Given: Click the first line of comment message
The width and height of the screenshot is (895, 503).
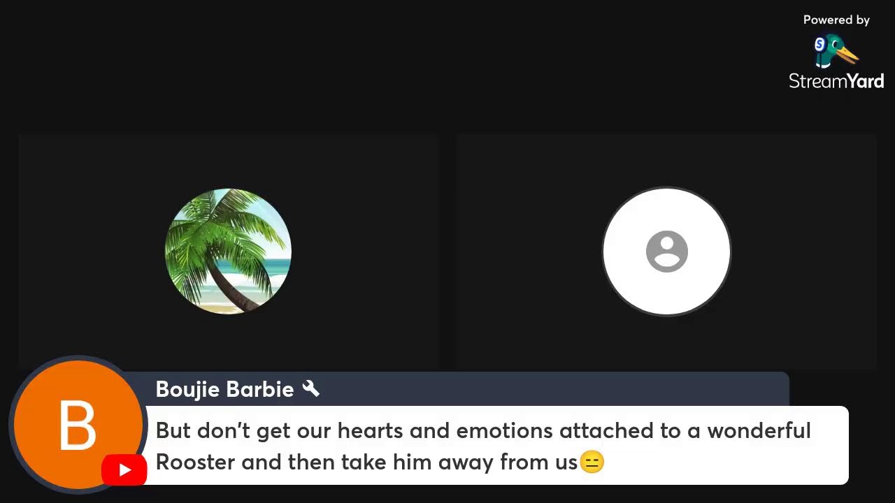Looking at the screenshot, I should 483,431.
